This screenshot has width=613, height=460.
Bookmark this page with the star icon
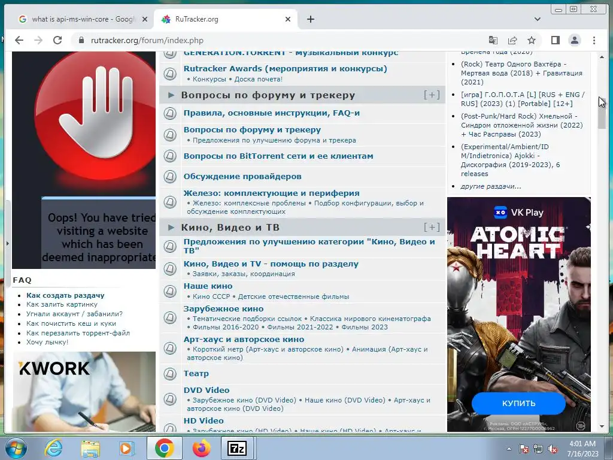[x=532, y=40]
